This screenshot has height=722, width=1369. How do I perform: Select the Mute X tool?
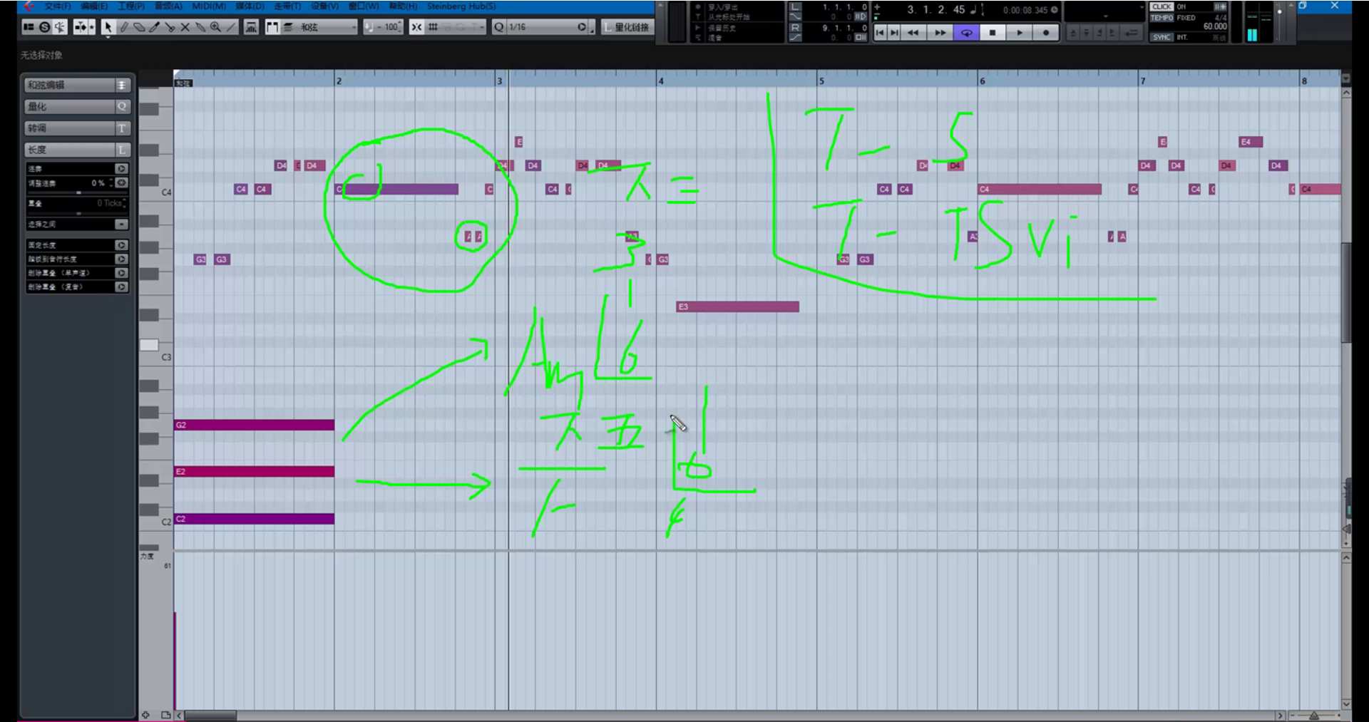pyautogui.click(x=185, y=27)
